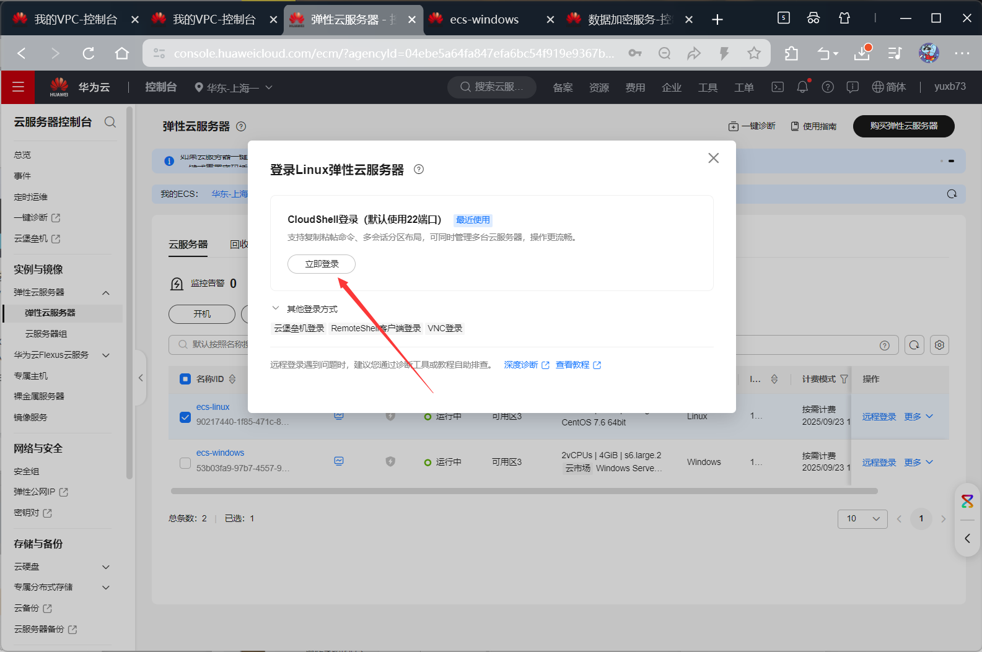Image resolution: width=982 pixels, height=652 pixels.
Task: Collapse the sidebar with the arrow handle
Action: (x=141, y=378)
